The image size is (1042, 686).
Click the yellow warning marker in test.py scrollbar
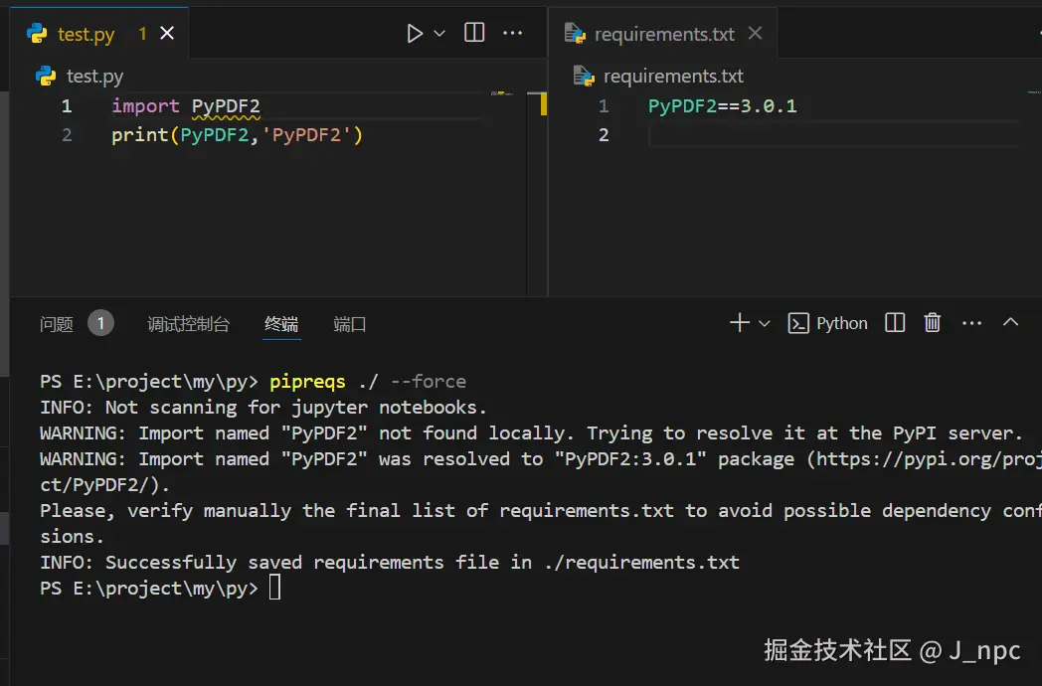[x=543, y=104]
